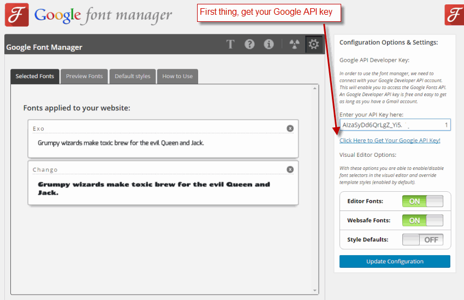Screen dimensions: 464x300
Task: Select the Chango font name label
Action: [45, 170]
